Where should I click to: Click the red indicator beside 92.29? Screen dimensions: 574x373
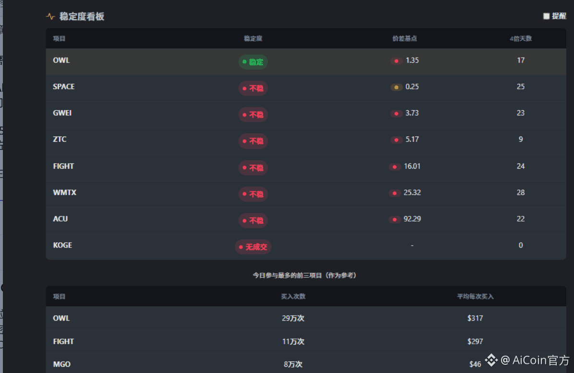coord(395,219)
